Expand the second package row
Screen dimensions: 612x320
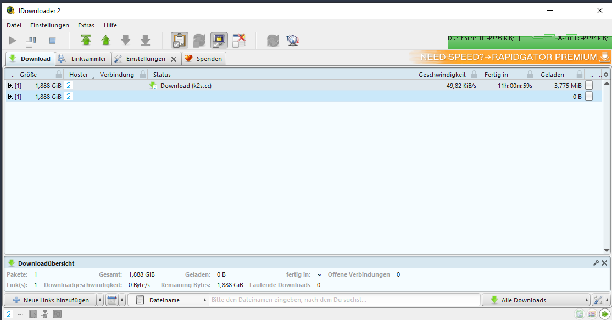[10, 96]
